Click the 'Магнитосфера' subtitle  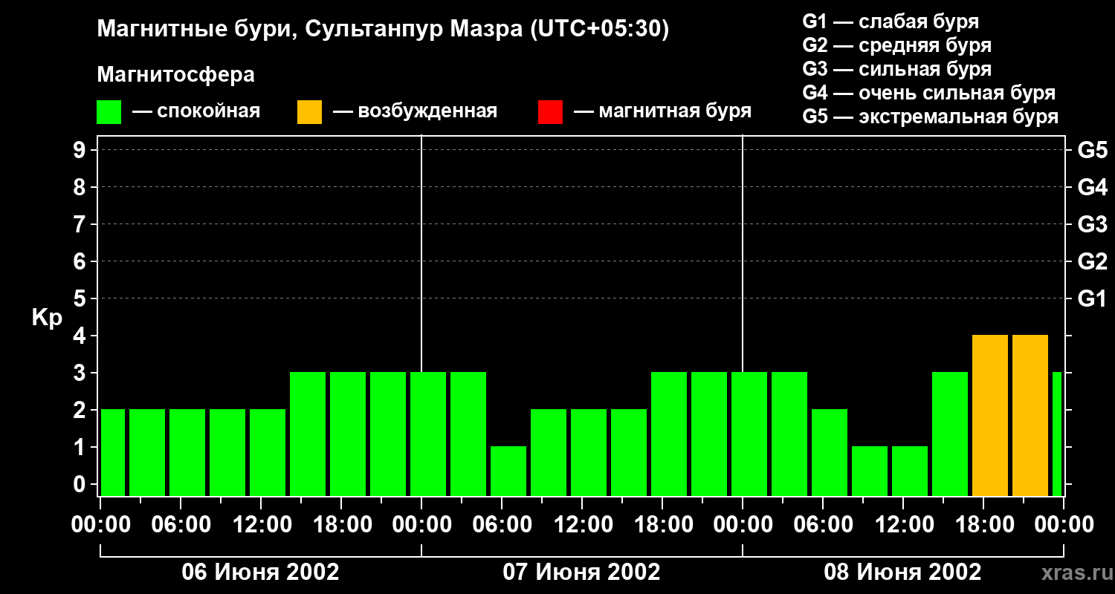[x=176, y=75]
